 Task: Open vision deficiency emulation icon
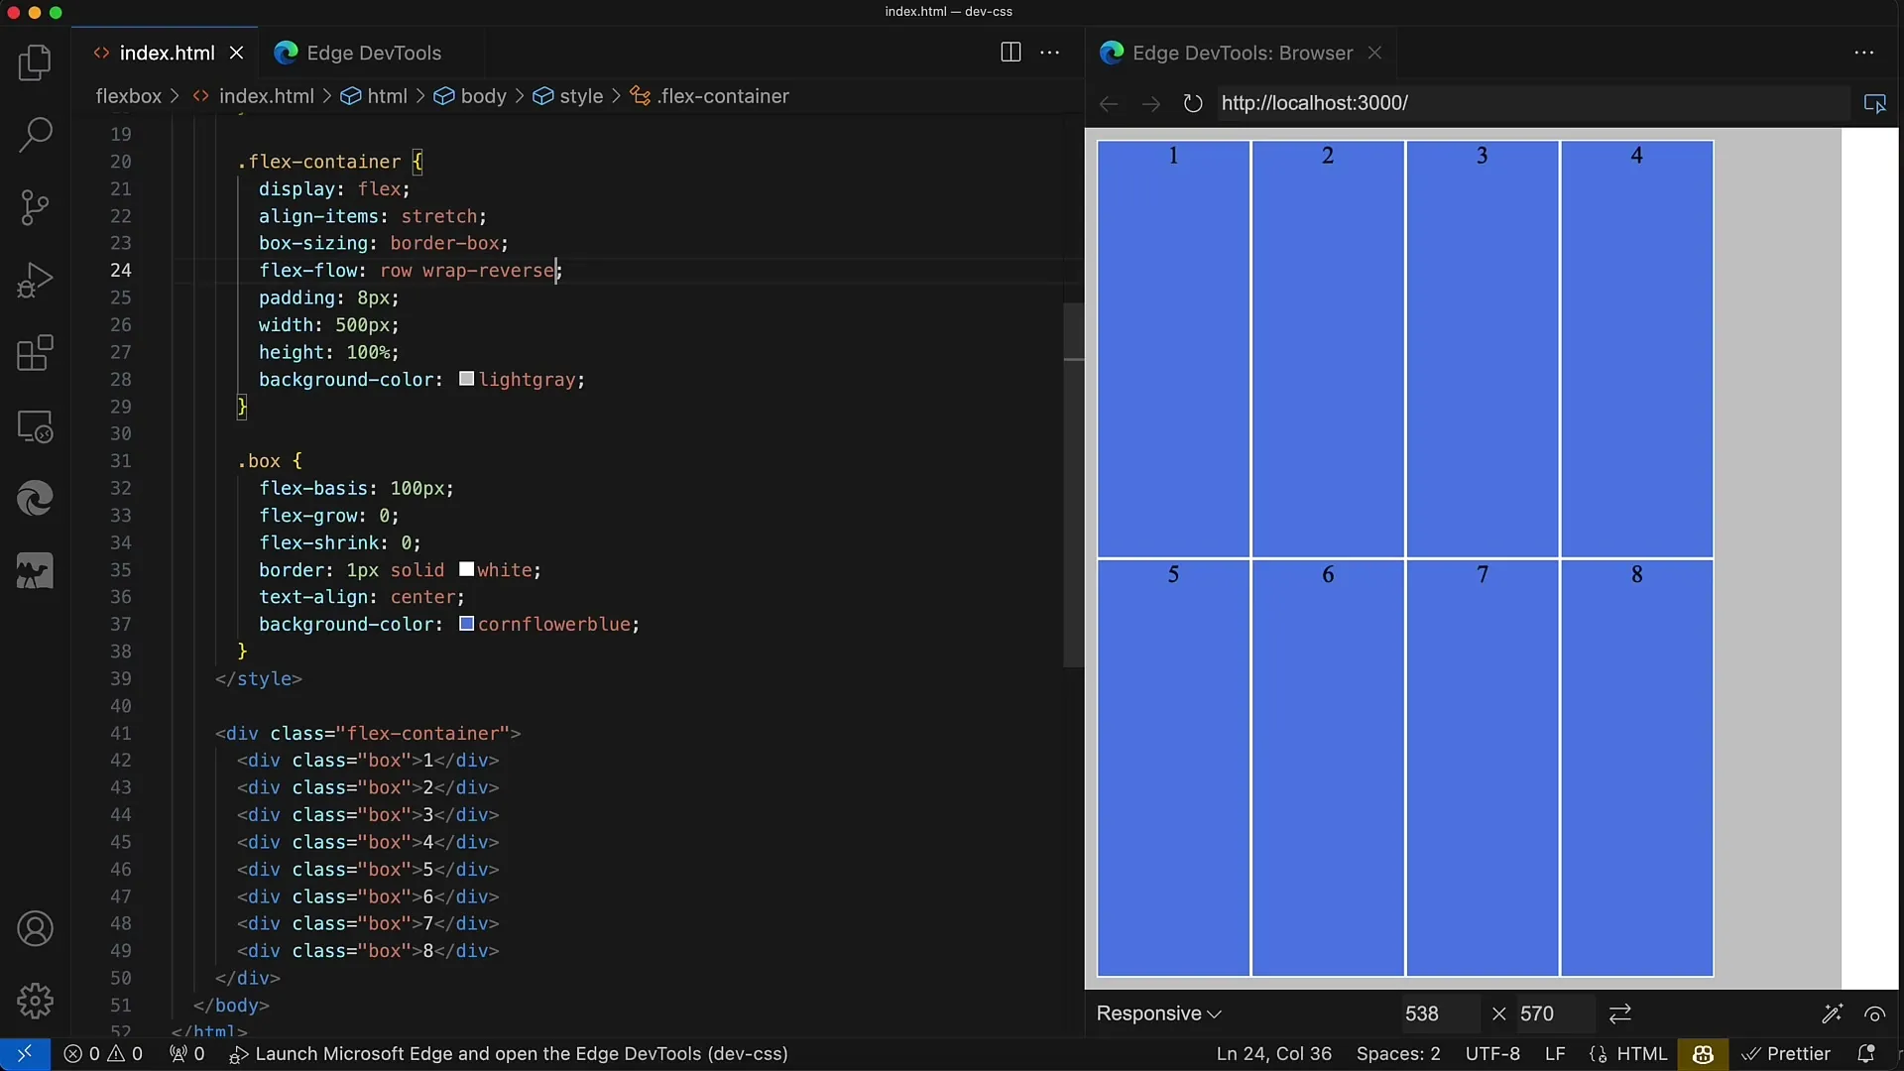click(1874, 1013)
